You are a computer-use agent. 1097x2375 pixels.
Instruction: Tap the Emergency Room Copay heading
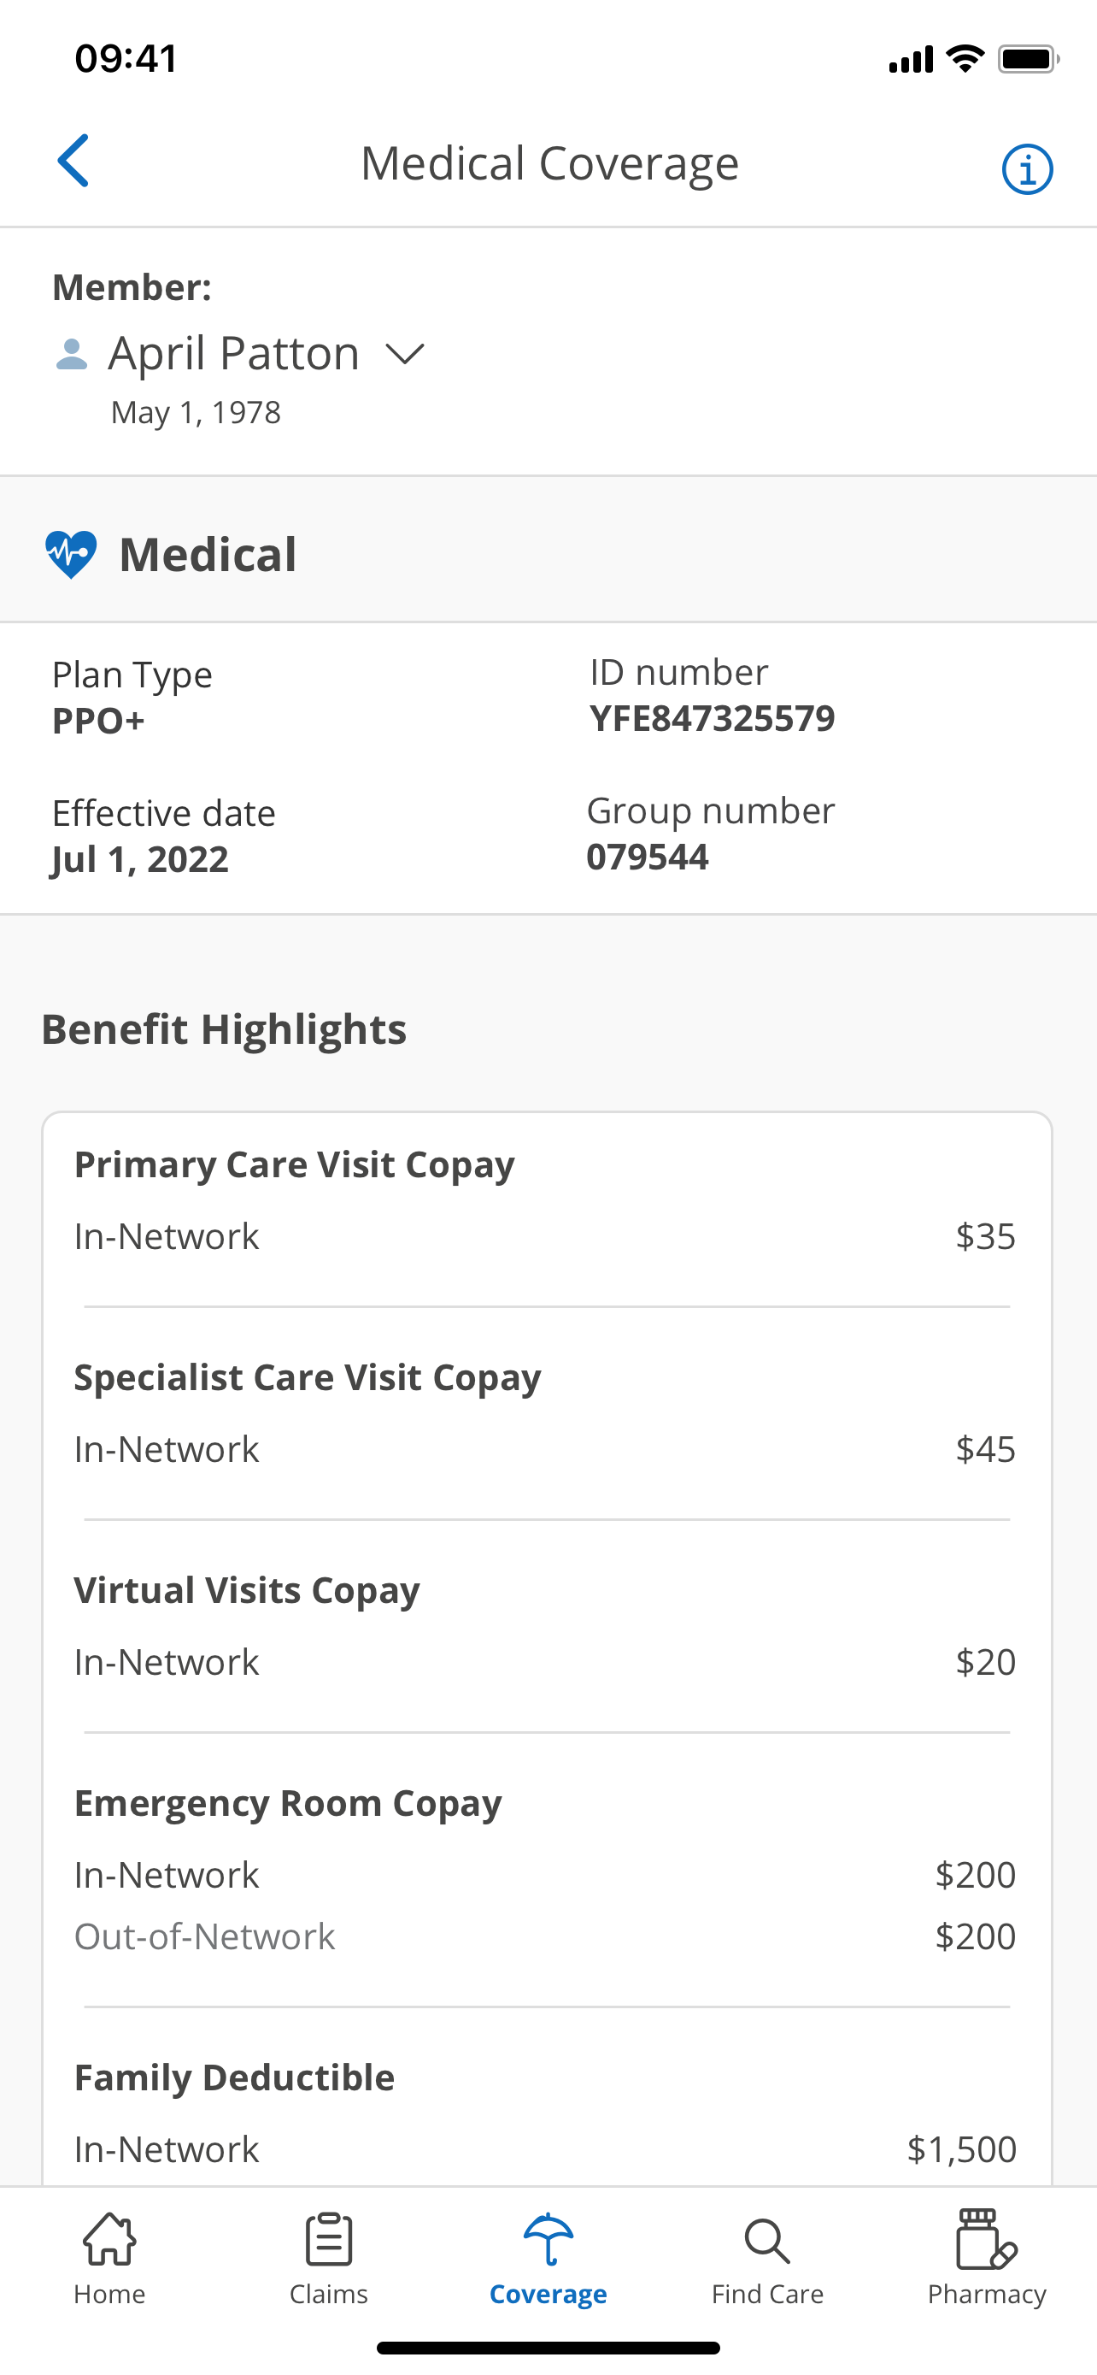pyautogui.click(x=287, y=1803)
